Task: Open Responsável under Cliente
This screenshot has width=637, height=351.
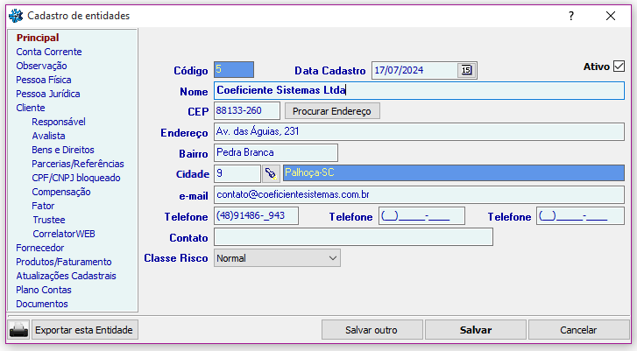Action: [x=59, y=122]
